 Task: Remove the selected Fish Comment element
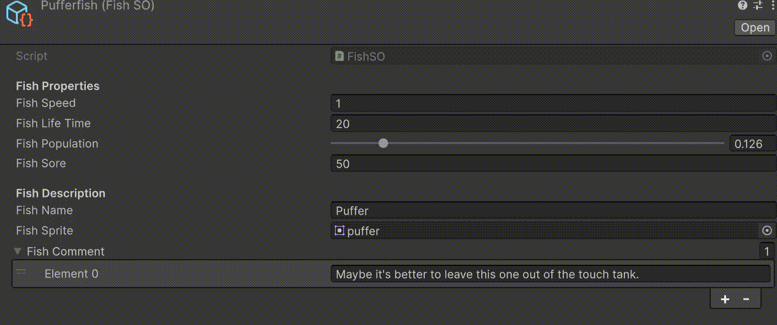click(x=746, y=300)
